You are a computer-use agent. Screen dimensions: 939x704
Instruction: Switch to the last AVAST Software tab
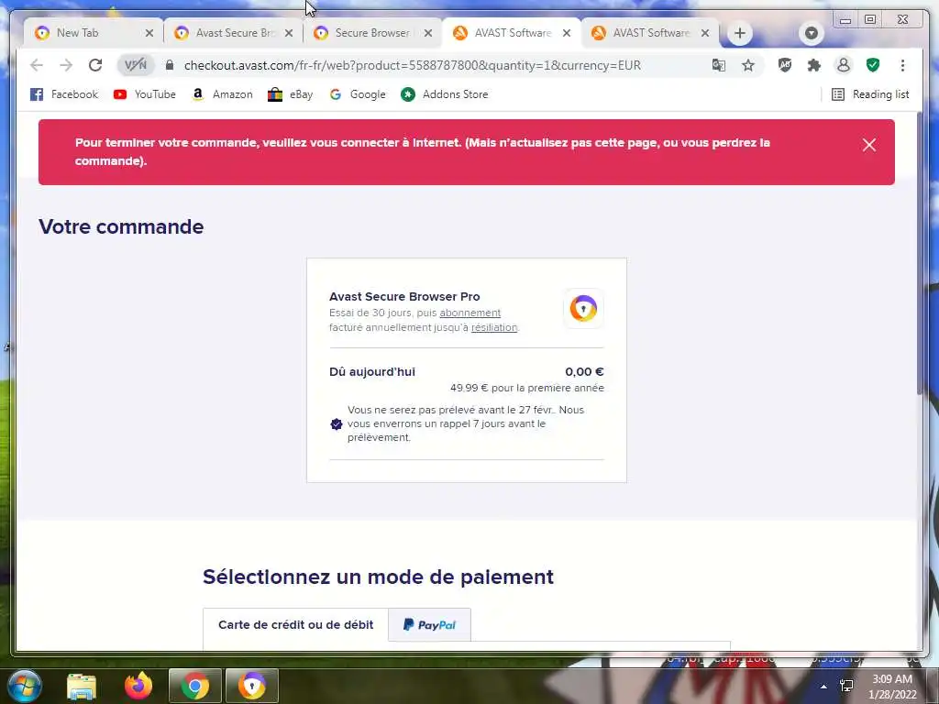coord(651,33)
